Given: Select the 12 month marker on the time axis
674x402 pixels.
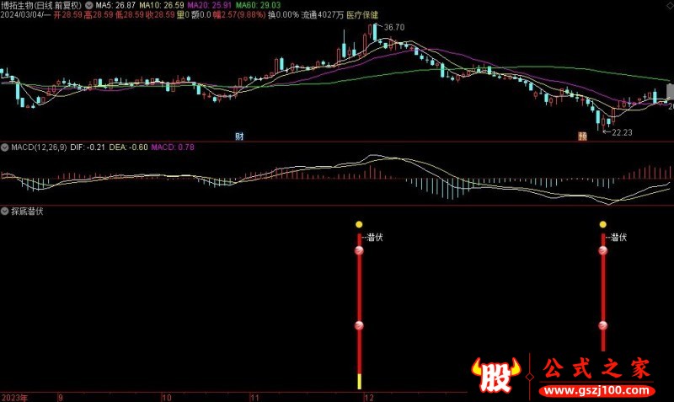Looking at the screenshot, I should [x=366, y=396].
